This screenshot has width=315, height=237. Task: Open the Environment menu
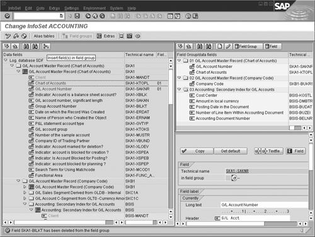point(94,8)
